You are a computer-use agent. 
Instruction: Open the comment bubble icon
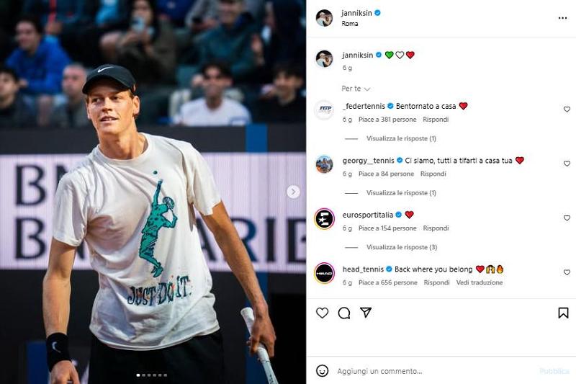click(344, 313)
